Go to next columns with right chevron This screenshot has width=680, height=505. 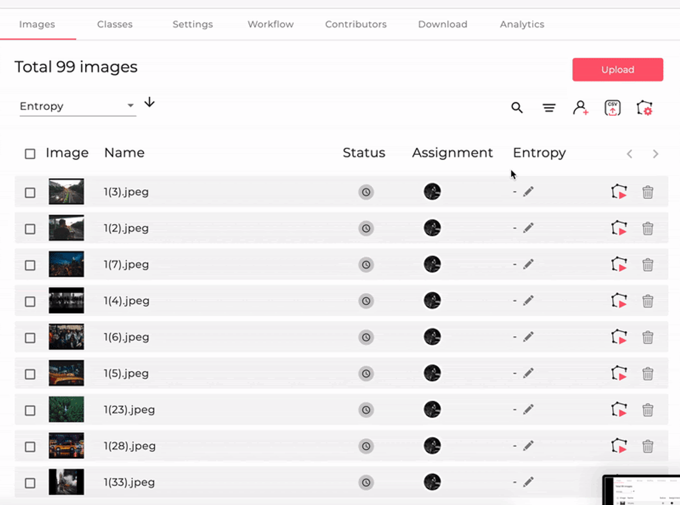656,154
